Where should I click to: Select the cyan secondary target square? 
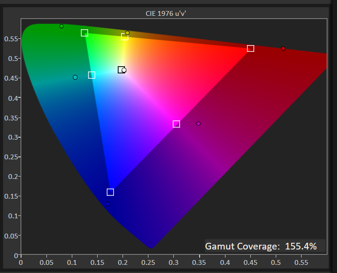(x=91, y=75)
